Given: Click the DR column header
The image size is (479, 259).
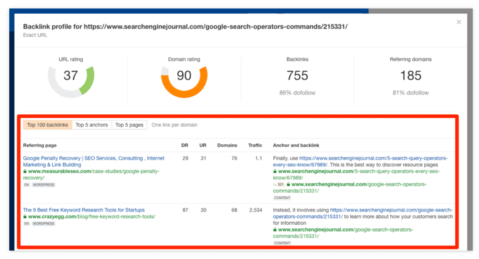Looking at the screenshot, I should pyautogui.click(x=185, y=145).
